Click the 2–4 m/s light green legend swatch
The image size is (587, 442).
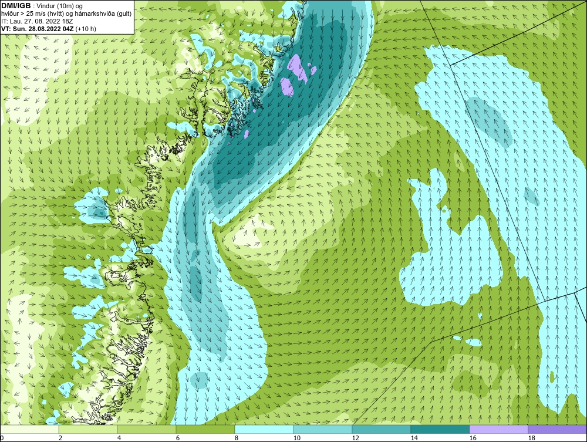(88, 430)
